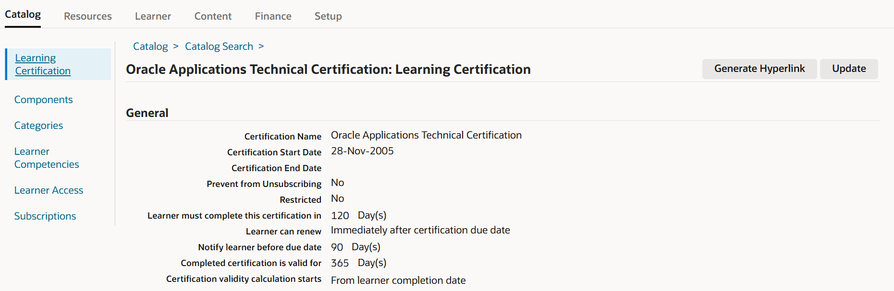
Task: Click the Restricted label
Action: (x=300, y=200)
